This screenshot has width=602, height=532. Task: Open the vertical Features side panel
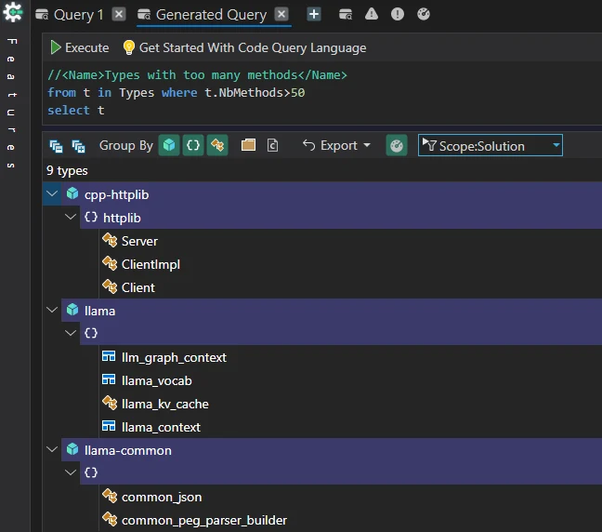click(12, 103)
